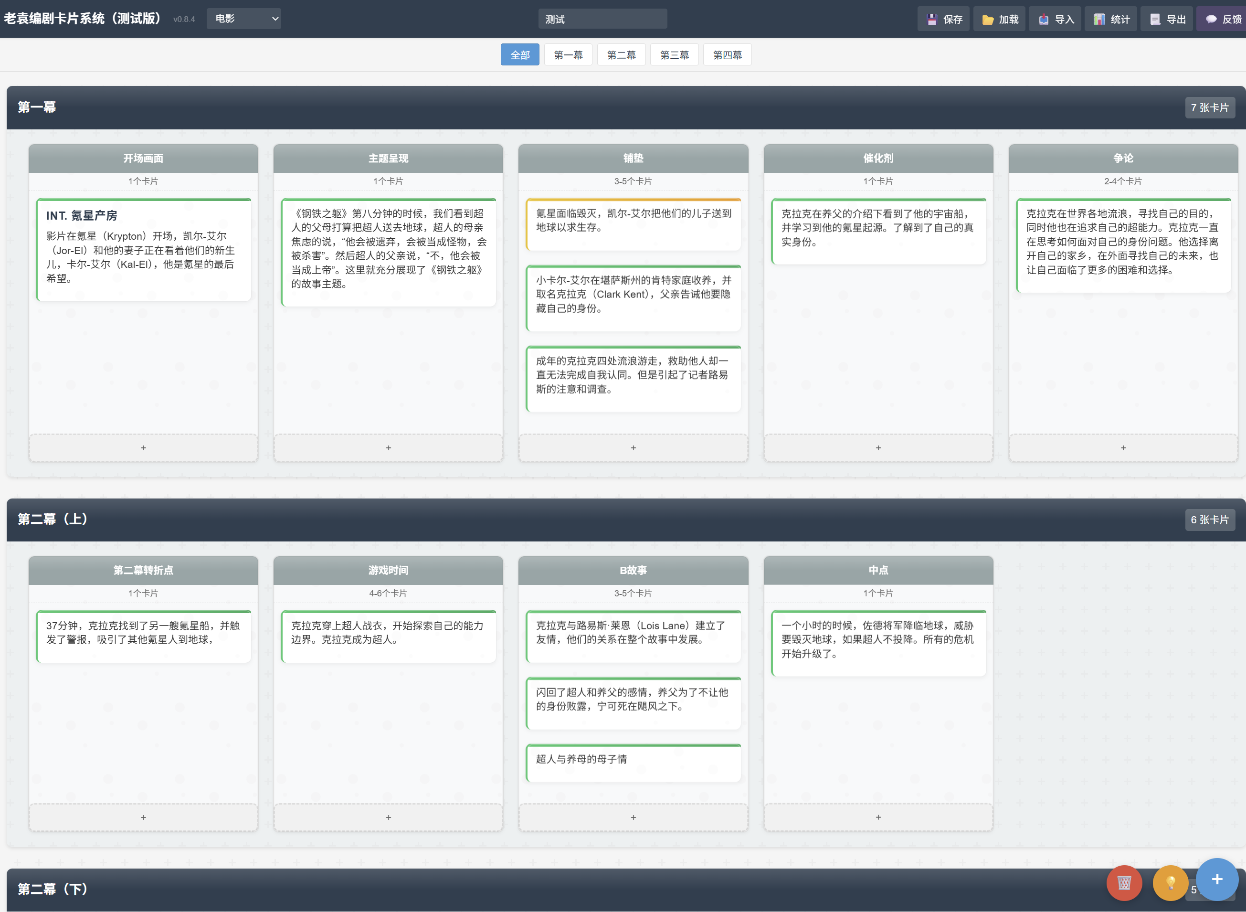
Task: Click the 测试 project name field
Action: (602, 19)
